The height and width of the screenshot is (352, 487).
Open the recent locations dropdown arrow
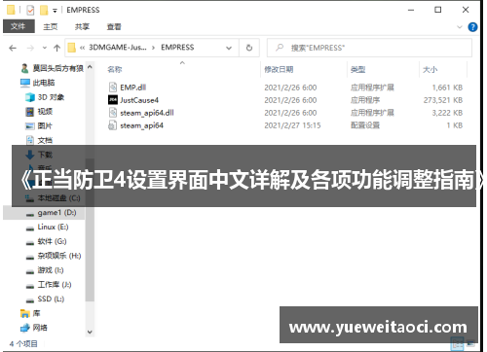point(45,48)
